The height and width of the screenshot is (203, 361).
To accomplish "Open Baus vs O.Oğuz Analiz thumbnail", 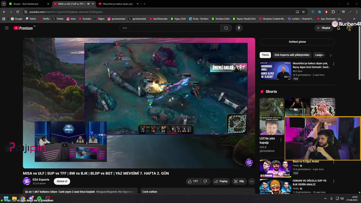I will [276, 169].
